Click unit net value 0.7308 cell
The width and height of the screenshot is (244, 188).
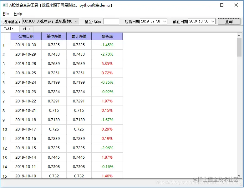coord(54,167)
